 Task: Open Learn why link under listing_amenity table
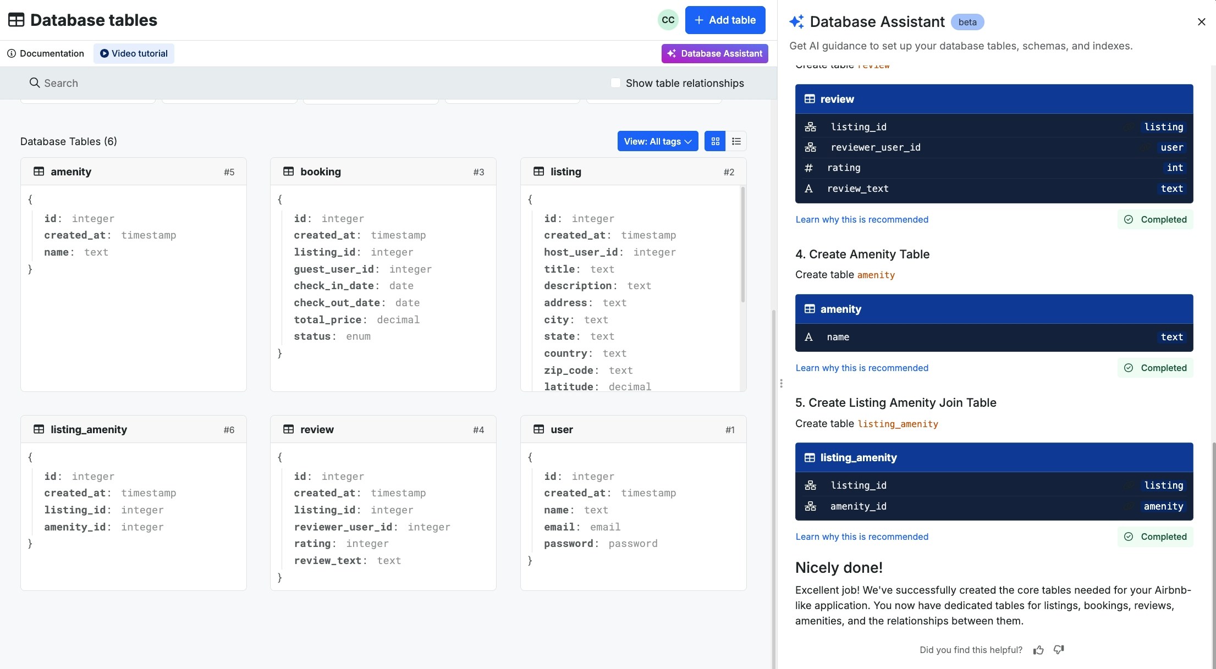pyautogui.click(x=861, y=537)
